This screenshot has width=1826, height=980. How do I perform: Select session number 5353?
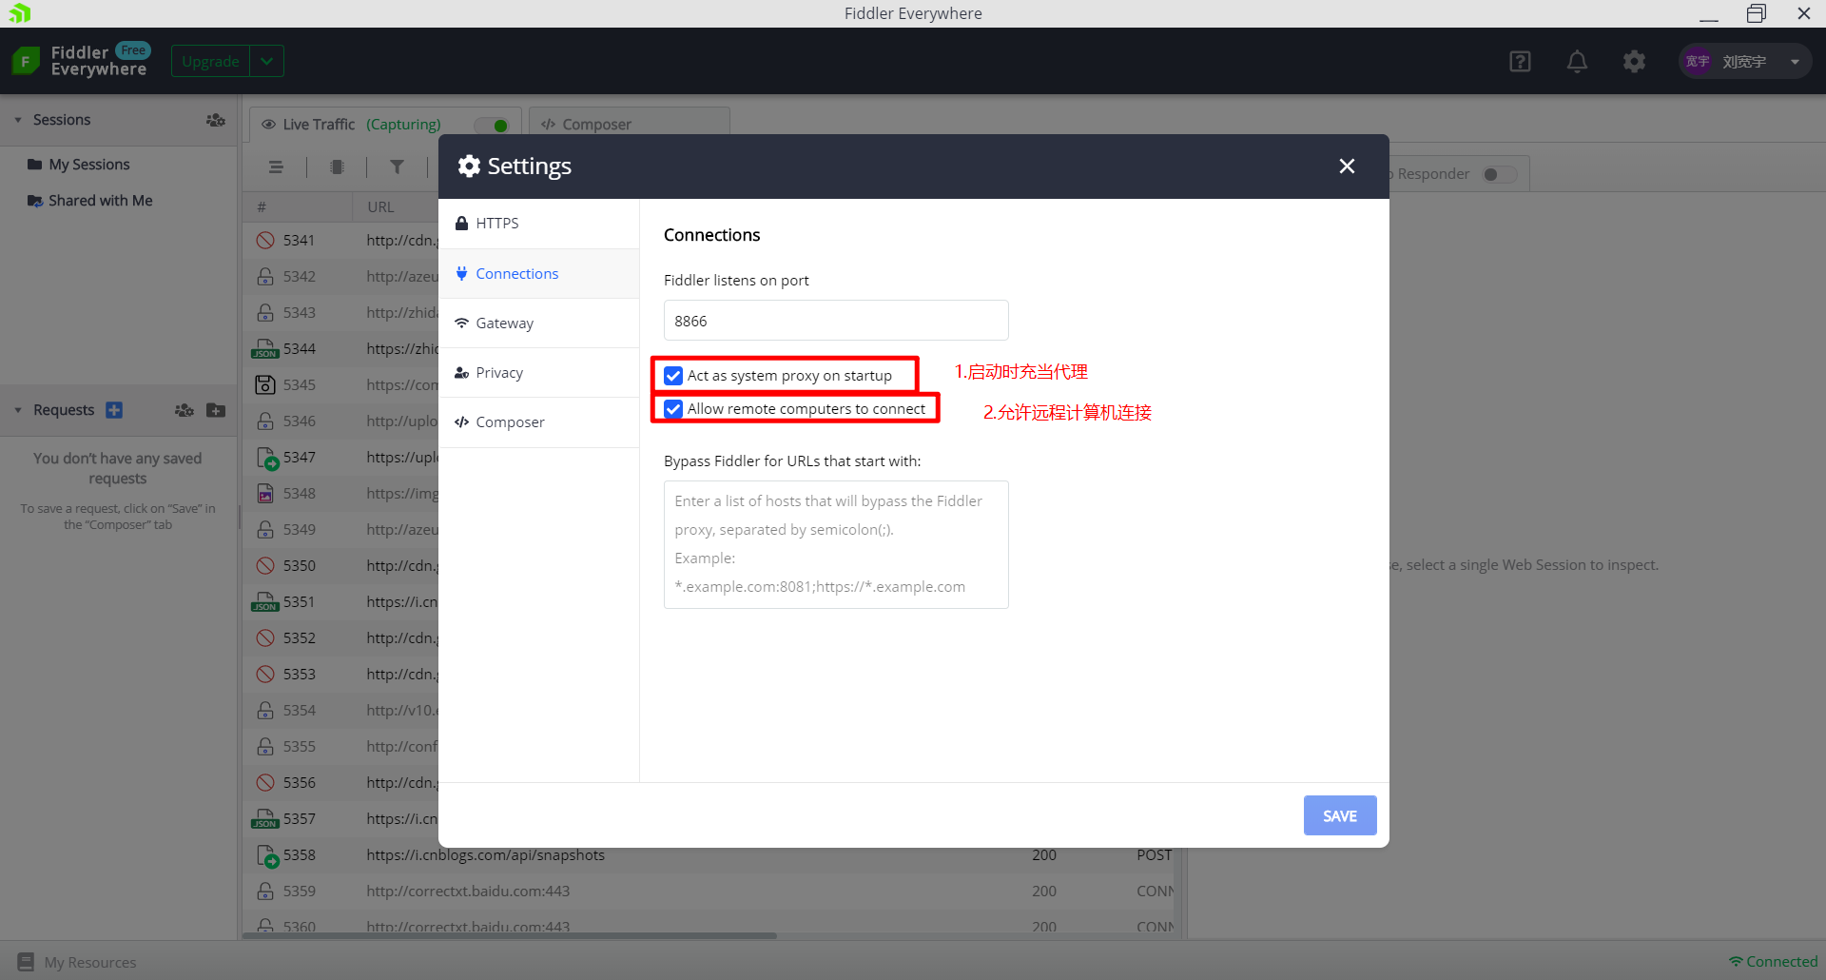click(x=299, y=674)
